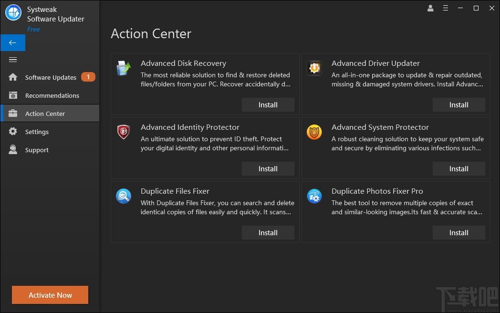Image resolution: width=500 pixels, height=313 pixels.
Task: Click the back arrow in the sidebar
Action: [x=13, y=42]
